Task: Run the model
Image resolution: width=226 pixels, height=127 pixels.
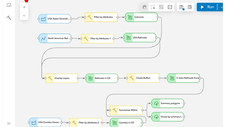Action: point(207,7)
